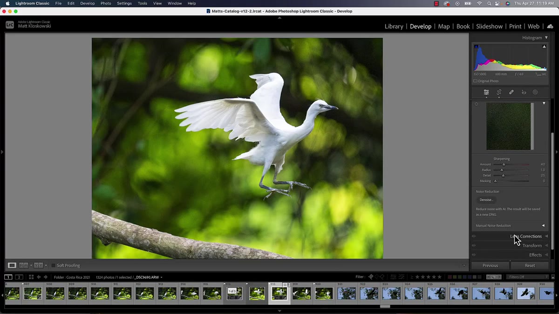The height and width of the screenshot is (314, 559).
Task: Click the Previous button
Action: tap(490, 266)
